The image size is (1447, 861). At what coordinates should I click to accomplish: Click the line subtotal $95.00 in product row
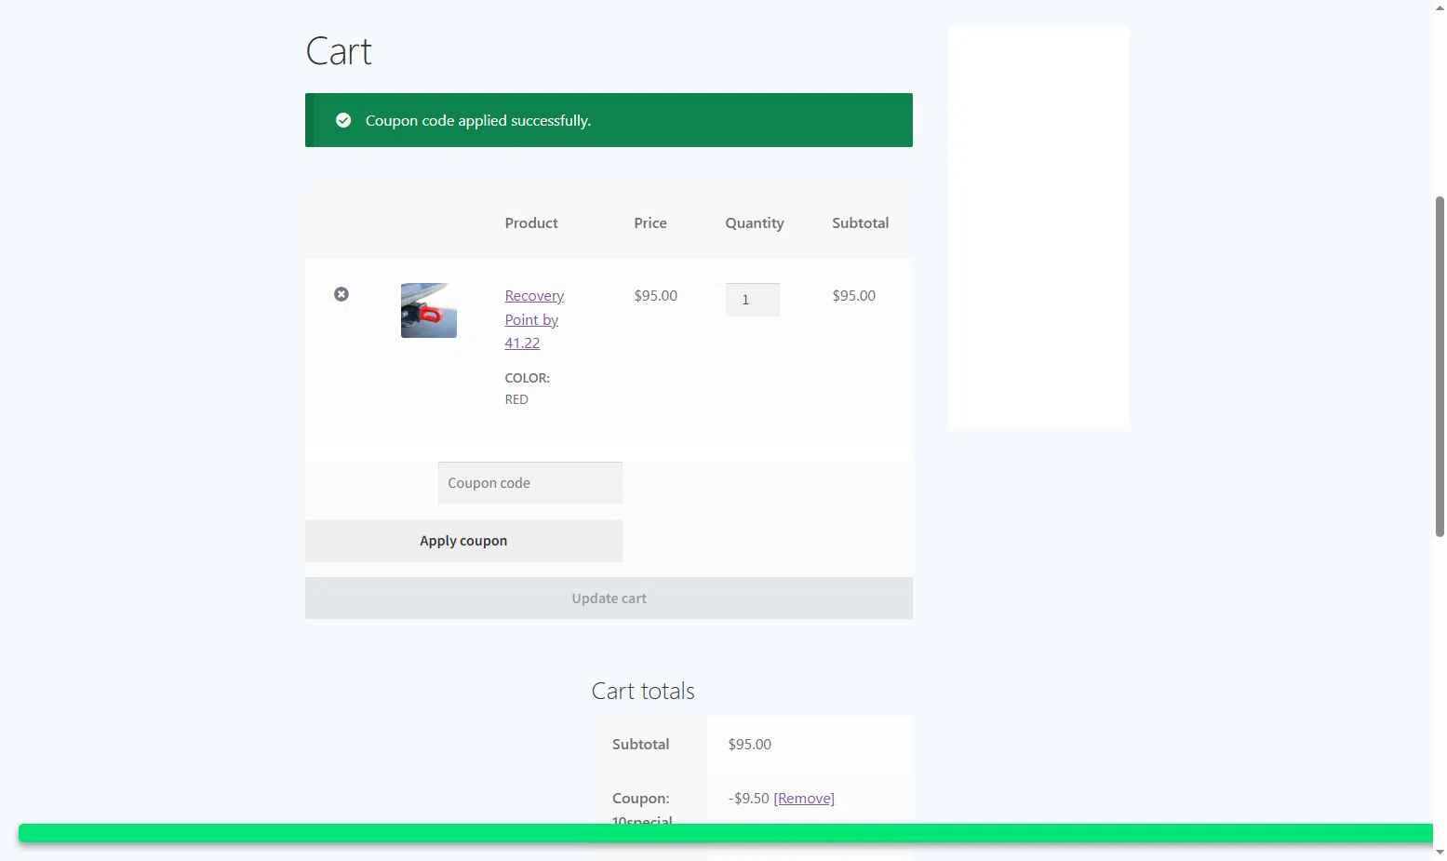[854, 296]
